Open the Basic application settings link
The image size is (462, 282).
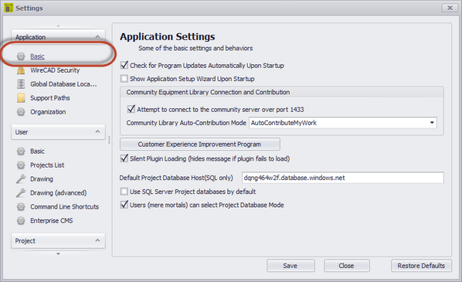(x=37, y=56)
